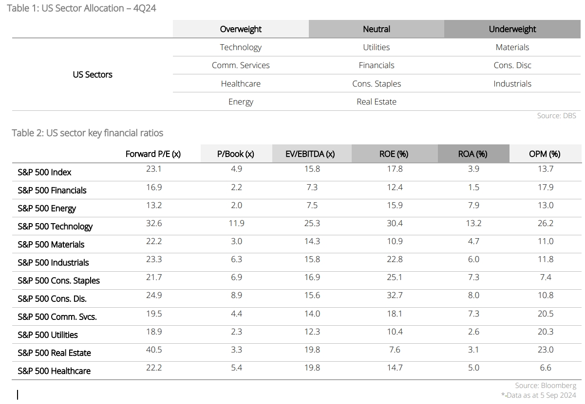Click Cons. Disc in the Underweight column

tap(512, 65)
